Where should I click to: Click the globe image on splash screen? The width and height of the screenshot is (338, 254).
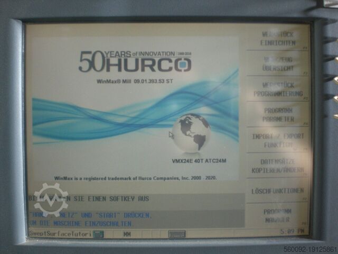(x=191, y=132)
